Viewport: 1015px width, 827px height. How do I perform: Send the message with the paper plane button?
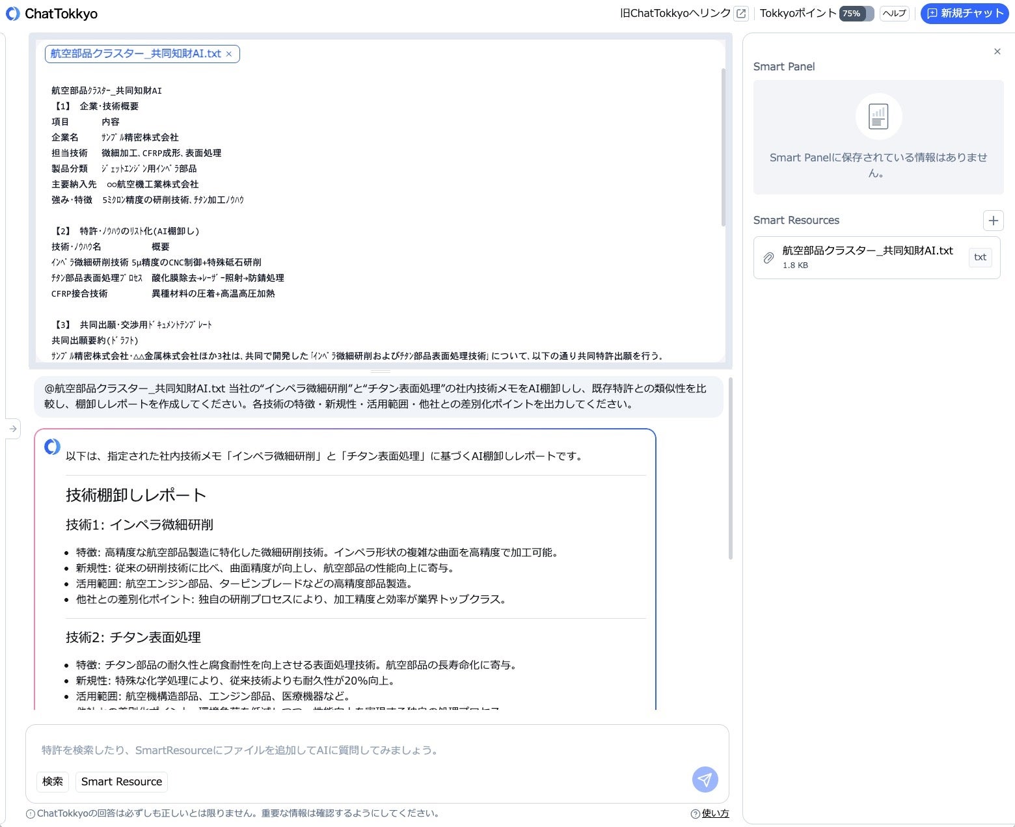[x=705, y=780]
